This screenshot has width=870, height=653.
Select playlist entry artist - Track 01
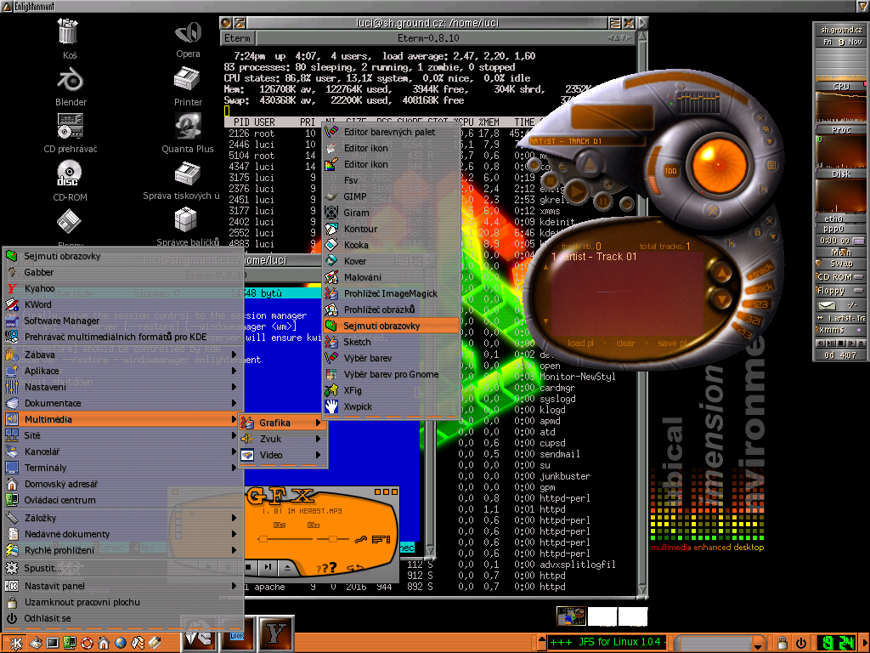click(594, 257)
